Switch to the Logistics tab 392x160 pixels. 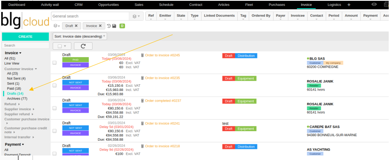(334, 5)
